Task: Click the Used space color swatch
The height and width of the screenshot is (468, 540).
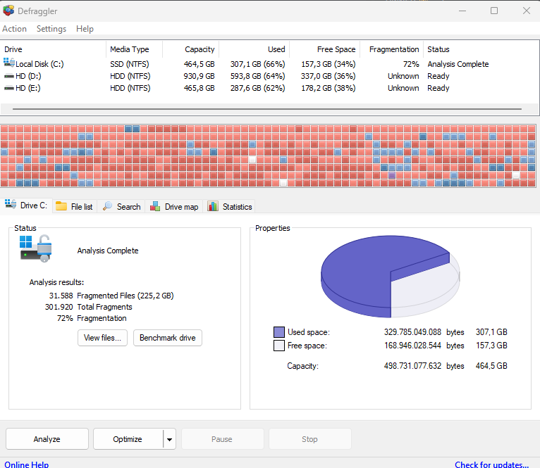Action: pyautogui.click(x=279, y=332)
